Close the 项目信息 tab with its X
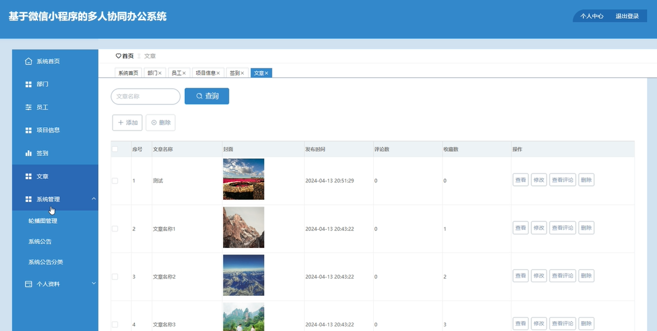Screen dimensions: 657x331 (x=218, y=73)
